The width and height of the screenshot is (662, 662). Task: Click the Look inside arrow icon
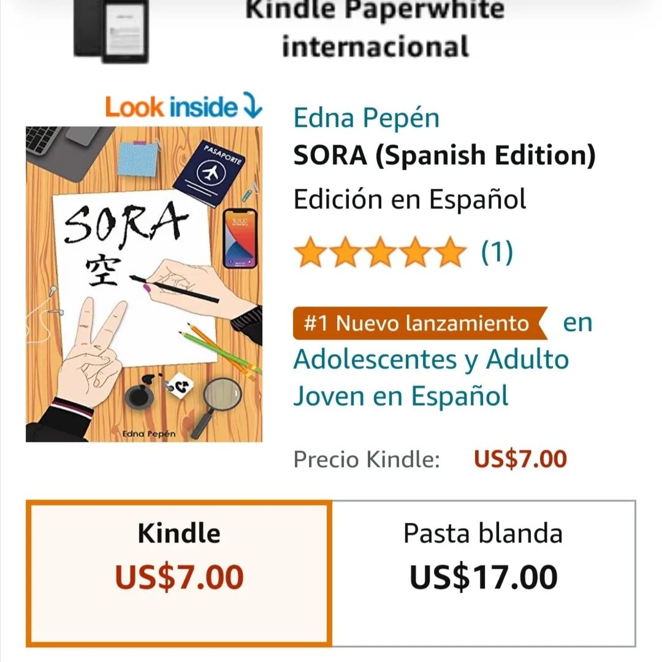click(x=253, y=105)
